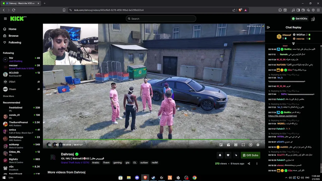Open fttir channel in Following

(x=21, y=59)
